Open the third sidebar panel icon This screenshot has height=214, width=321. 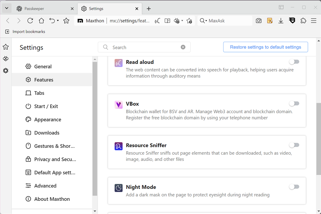click(6, 71)
